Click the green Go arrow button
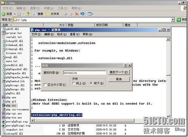 tap(179, 20)
